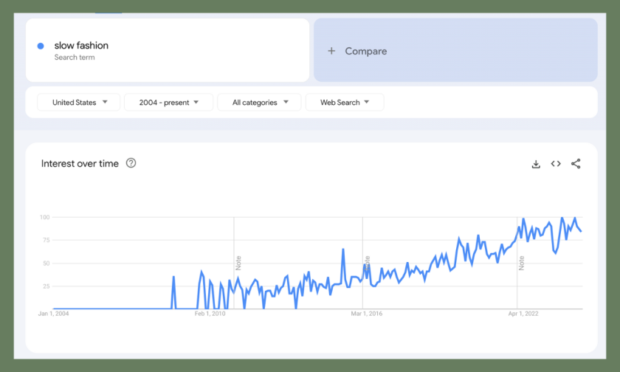620x372 pixels.
Task: Click the Interest over time heading
Action: [x=80, y=164]
